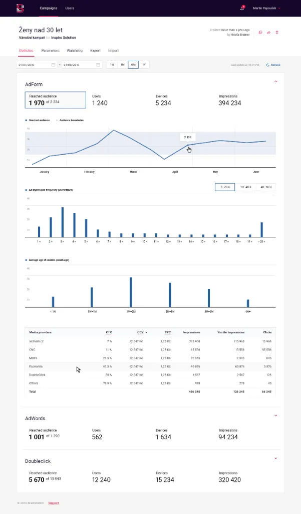This screenshot has width=301, height=514.
Task: Click the Media providers column header
Action: pyautogui.click(x=40, y=332)
